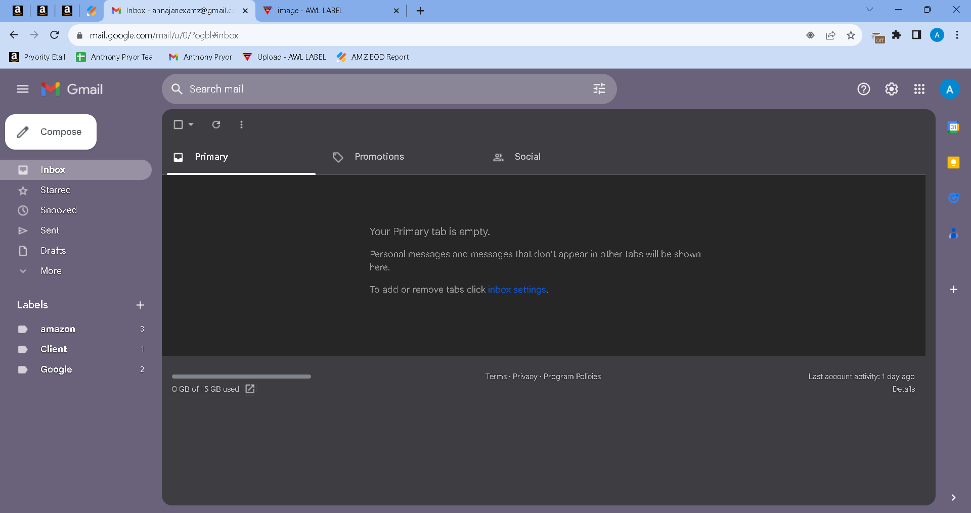Open Chrome profile avatar in toolbar

tap(937, 35)
